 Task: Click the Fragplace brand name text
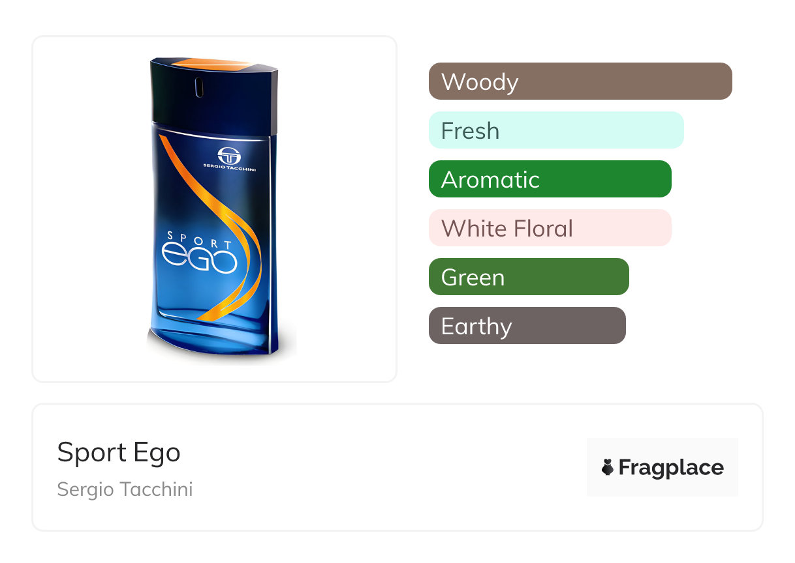[671, 467]
